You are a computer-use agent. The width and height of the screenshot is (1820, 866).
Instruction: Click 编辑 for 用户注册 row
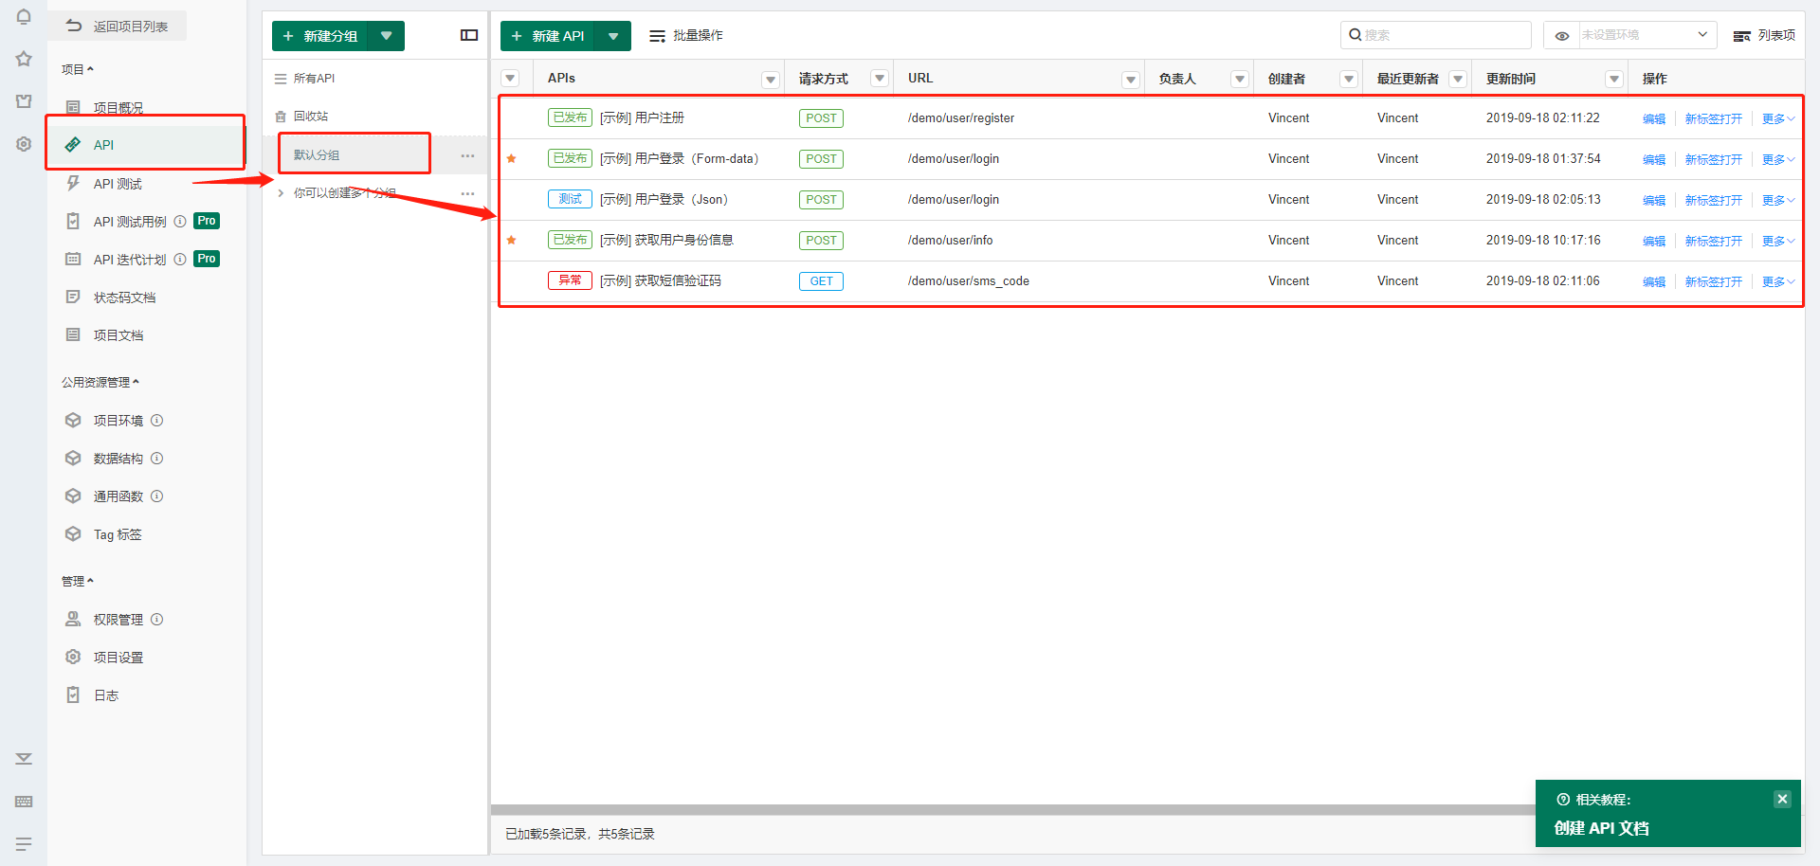(x=1654, y=118)
